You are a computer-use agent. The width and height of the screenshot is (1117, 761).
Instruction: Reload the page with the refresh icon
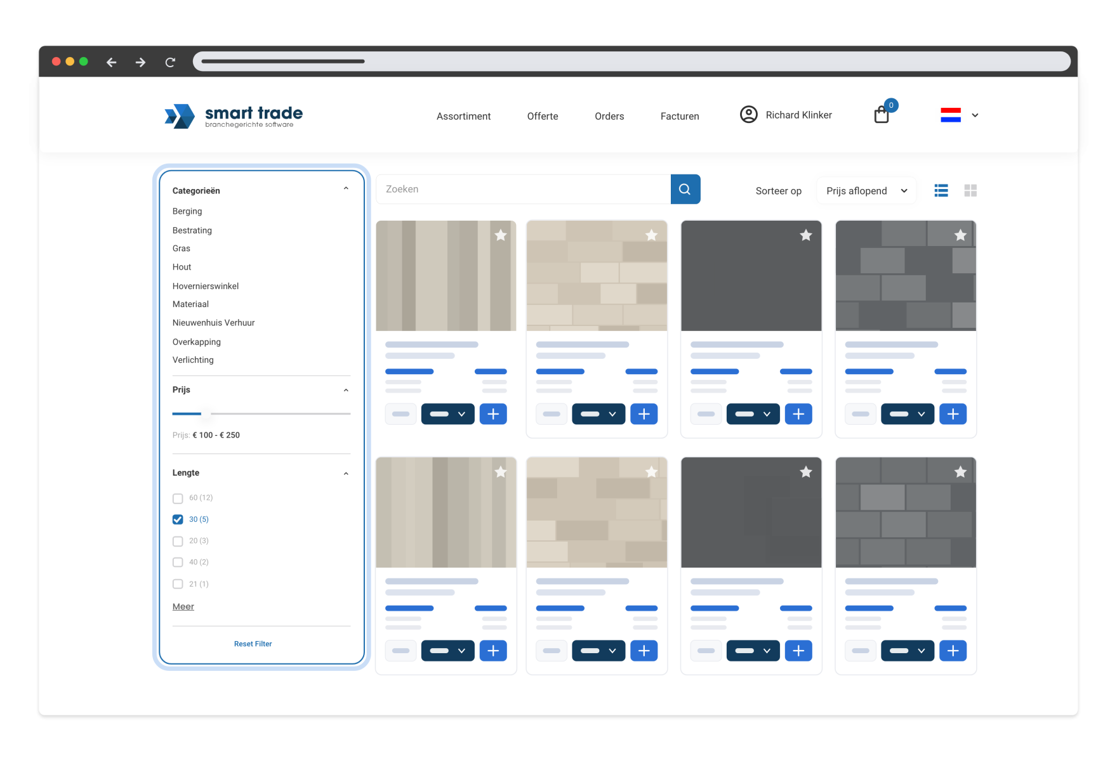coord(170,62)
